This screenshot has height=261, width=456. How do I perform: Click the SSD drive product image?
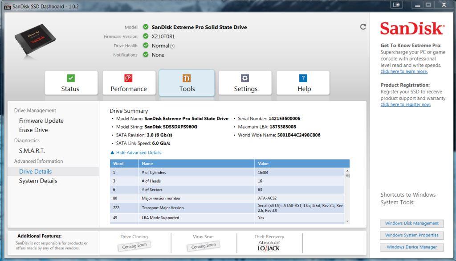(36, 40)
